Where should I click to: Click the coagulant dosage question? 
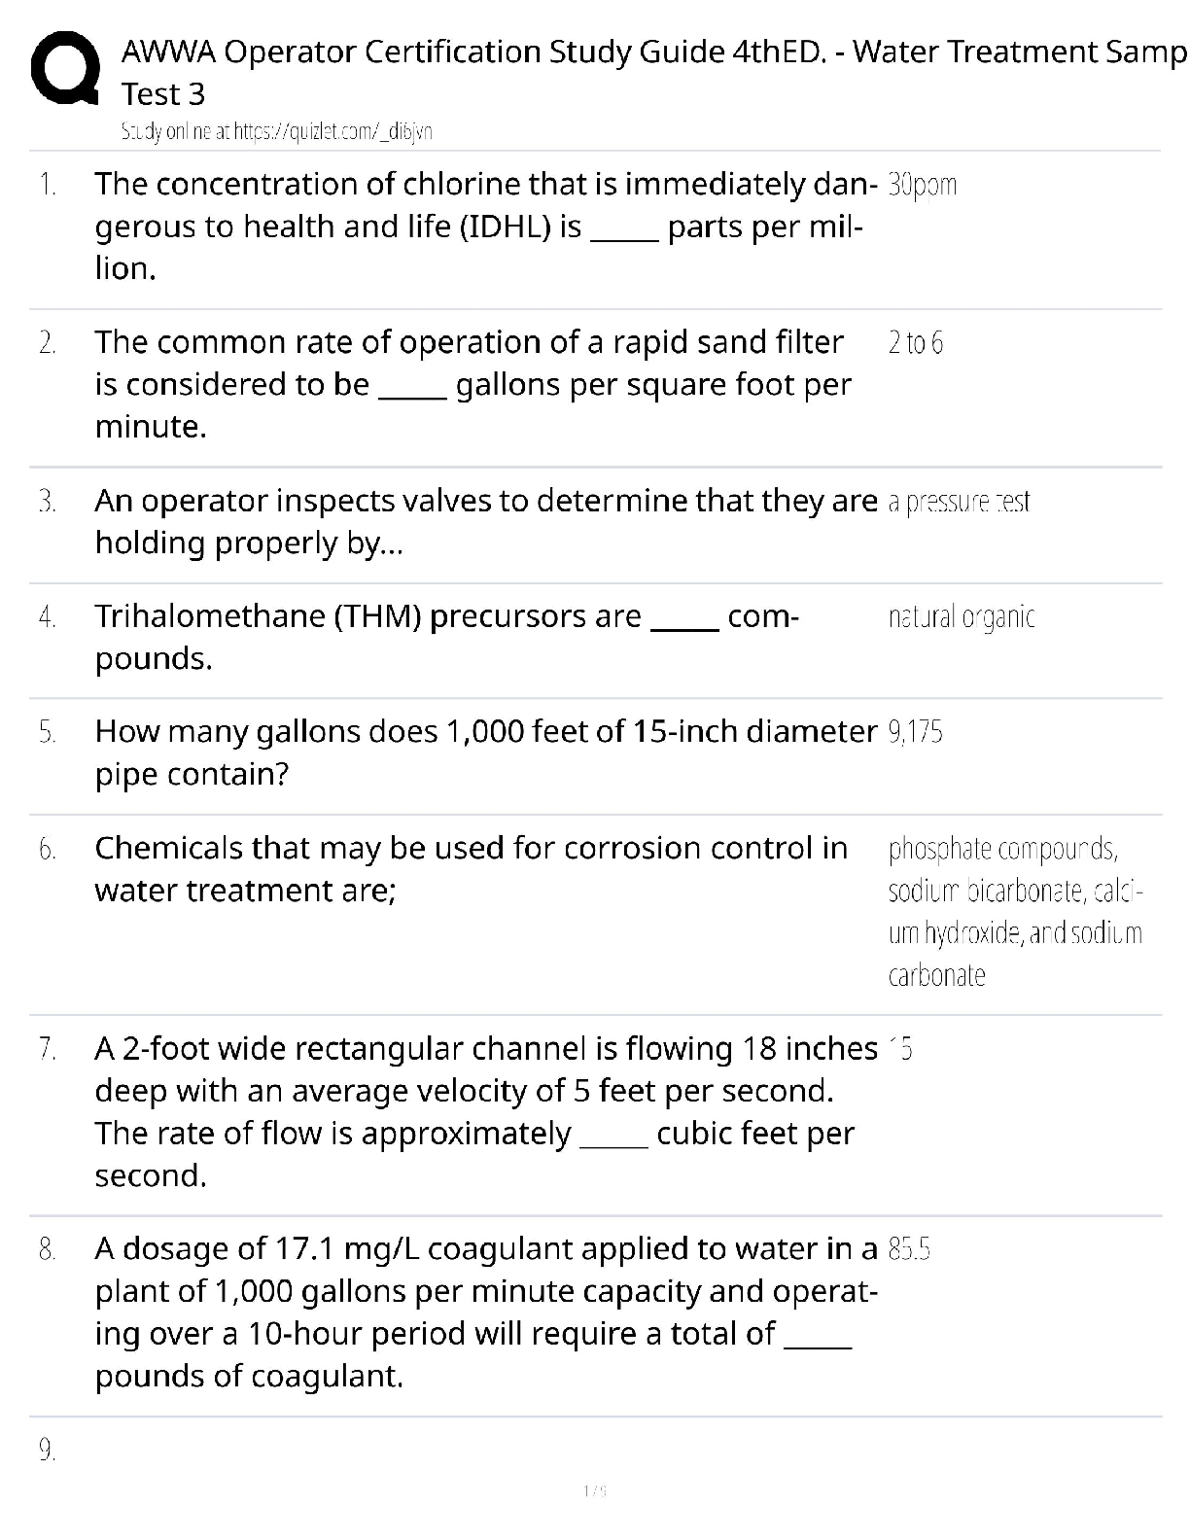tap(484, 1312)
